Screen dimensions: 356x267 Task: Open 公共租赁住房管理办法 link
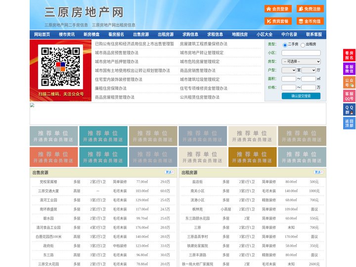click(200, 97)
